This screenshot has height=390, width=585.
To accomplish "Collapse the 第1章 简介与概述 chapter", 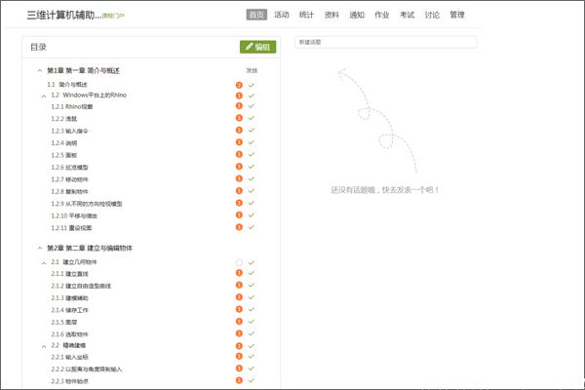I will (x=39, y=71).
